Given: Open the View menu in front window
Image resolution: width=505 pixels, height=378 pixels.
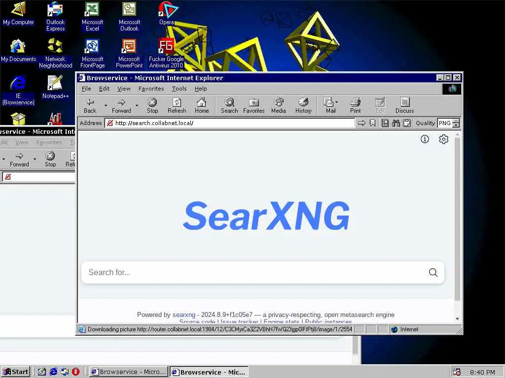Looking at the screenshot, I should (x=124, y=89).
